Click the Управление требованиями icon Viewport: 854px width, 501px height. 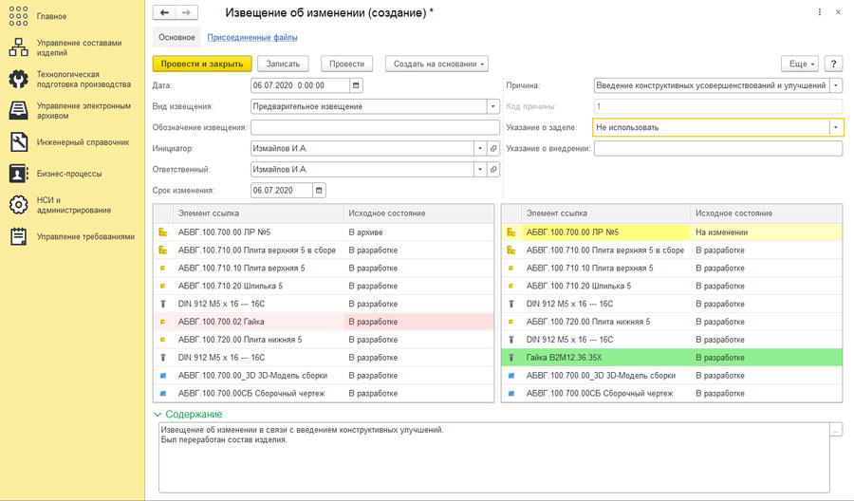point(18,236)
